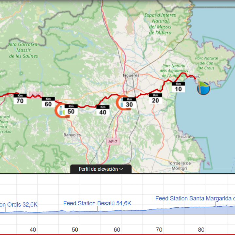
Task: Click the elevation profile at 60 km
Action: click(x=117, y=211)
